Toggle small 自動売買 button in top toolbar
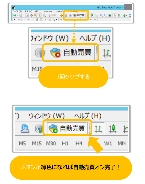The height and width of the screenshot is (184, 145). point(78,15)
